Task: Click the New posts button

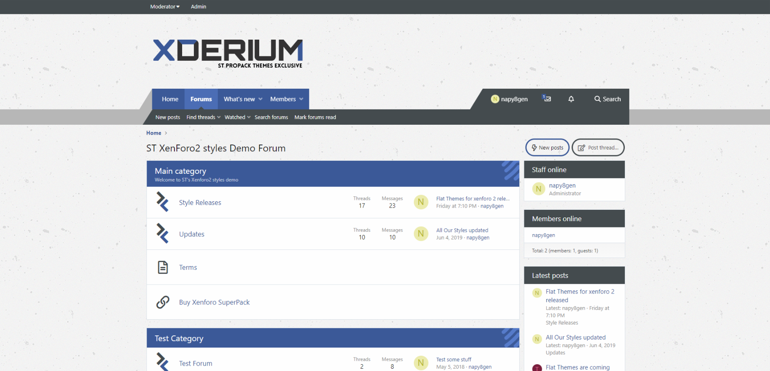Action: point(547,148)
